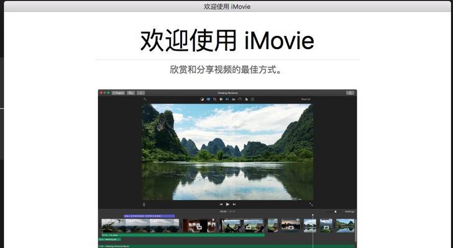
Task: Select the short green audio clip
Action: tap(110, 239)
